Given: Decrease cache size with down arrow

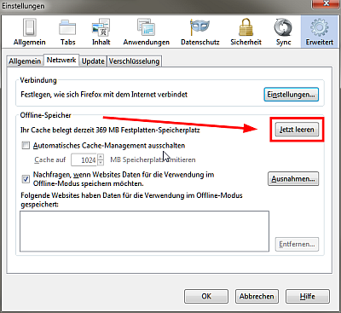Looking at the screenshot, I should [101, 163].
